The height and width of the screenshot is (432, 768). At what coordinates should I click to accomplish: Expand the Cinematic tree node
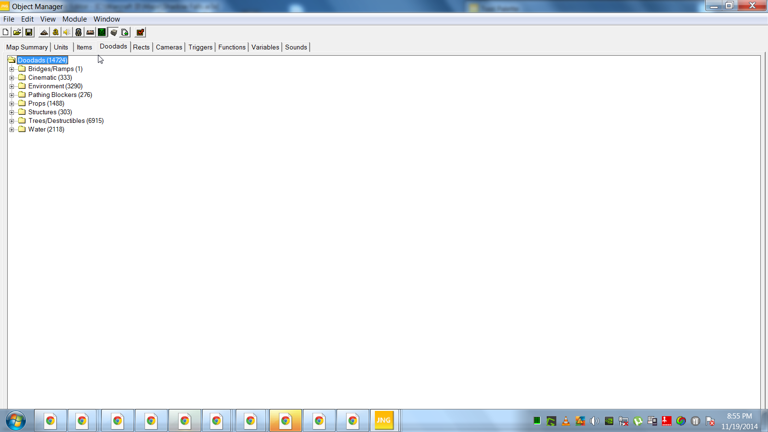[12, 78]
